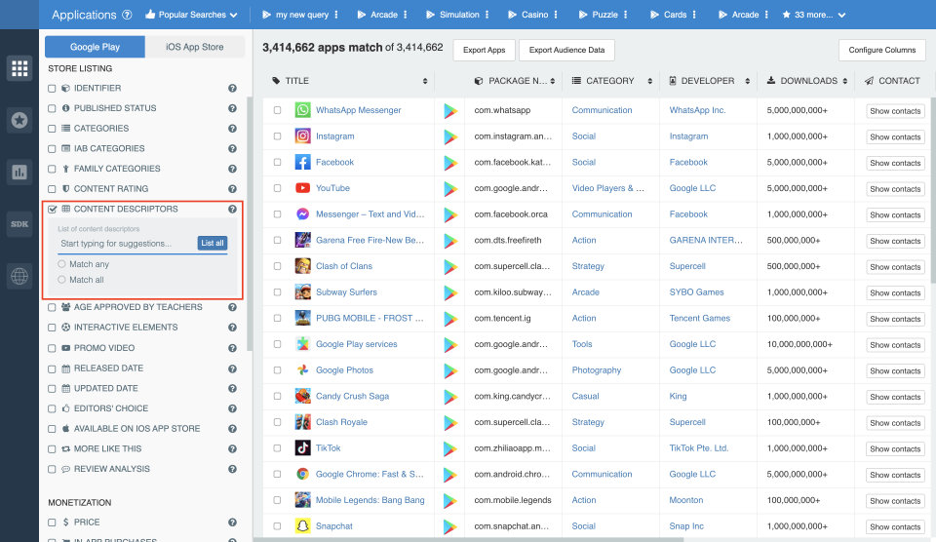The width and height of the screenshot is (936, 542).
Task: Click Google Play icon in Facebook row
Action: point(450,163)
